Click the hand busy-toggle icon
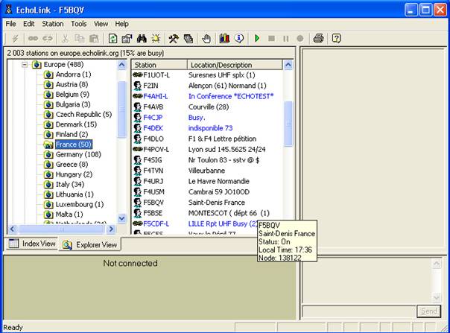Image resolution: width=450 pixels, height=333 pixels. (x=206, y=39)
